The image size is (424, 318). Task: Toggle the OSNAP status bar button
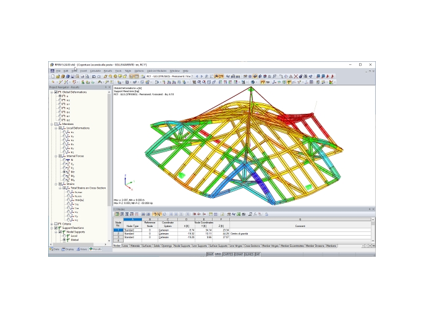pos(239,254)
